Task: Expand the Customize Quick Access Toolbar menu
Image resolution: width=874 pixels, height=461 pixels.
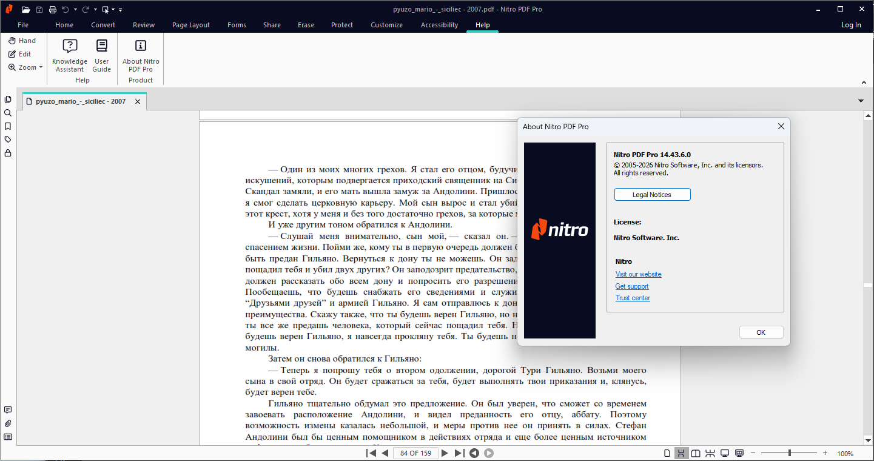Action: click(x=121, y=10)
